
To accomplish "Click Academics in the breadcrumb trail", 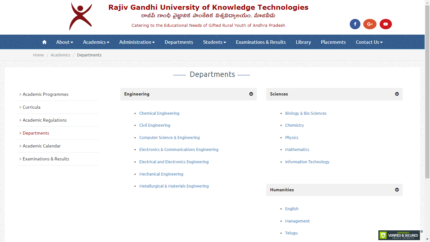I will (60, 55).
